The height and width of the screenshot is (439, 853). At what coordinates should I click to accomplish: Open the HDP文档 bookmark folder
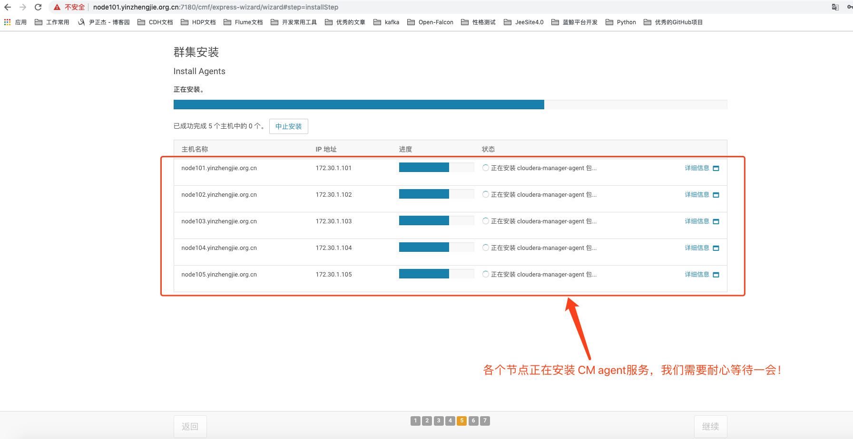pyautogui.click(x=198, y=22)
